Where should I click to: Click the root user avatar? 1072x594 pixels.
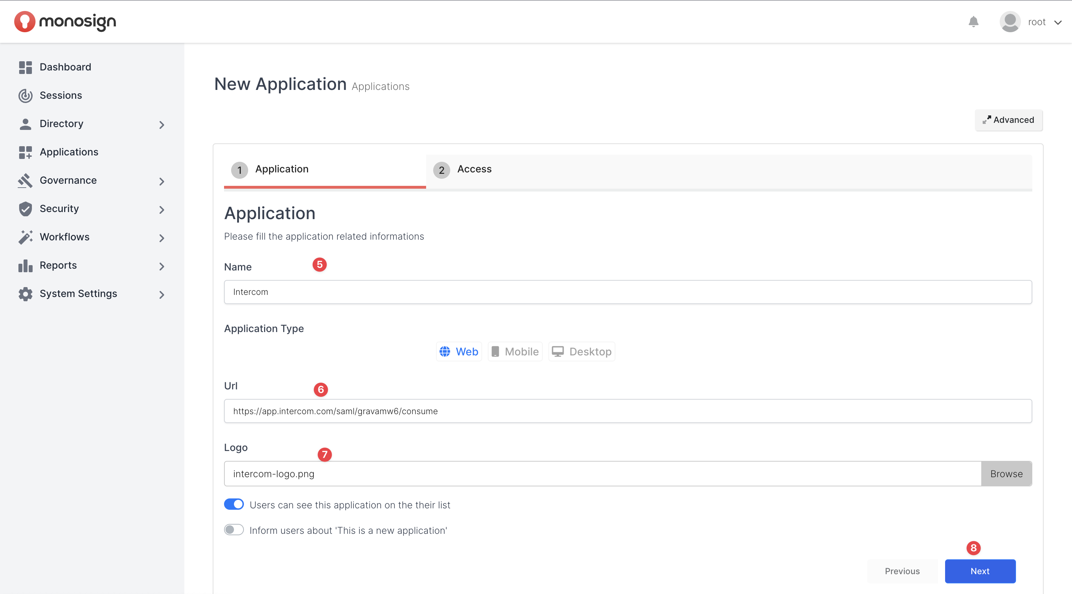[1010, 22]
